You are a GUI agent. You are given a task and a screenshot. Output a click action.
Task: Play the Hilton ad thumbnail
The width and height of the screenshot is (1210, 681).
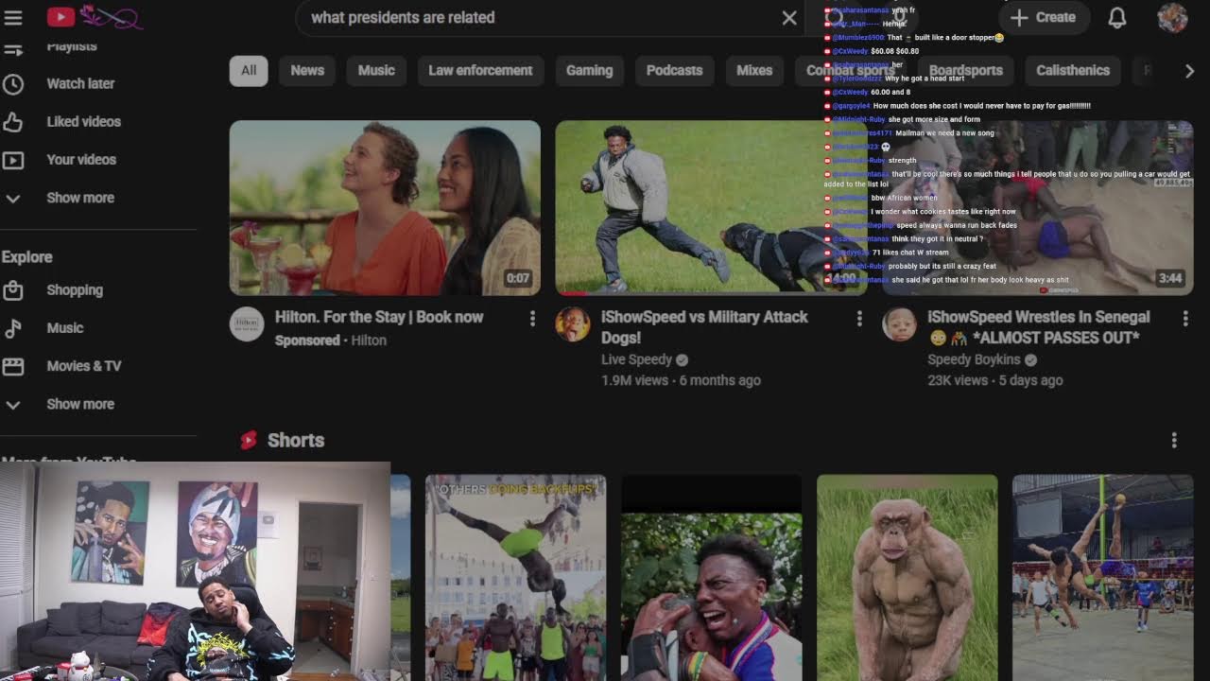385,207
